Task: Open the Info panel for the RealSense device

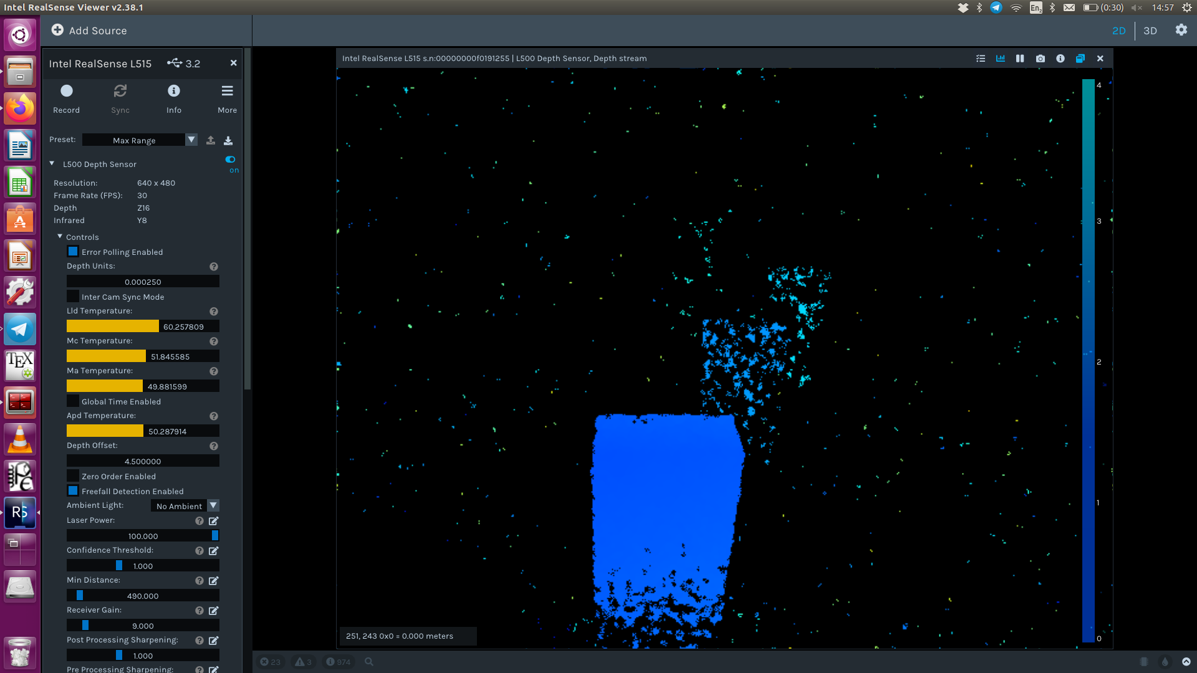Action: tap(173, 98)
